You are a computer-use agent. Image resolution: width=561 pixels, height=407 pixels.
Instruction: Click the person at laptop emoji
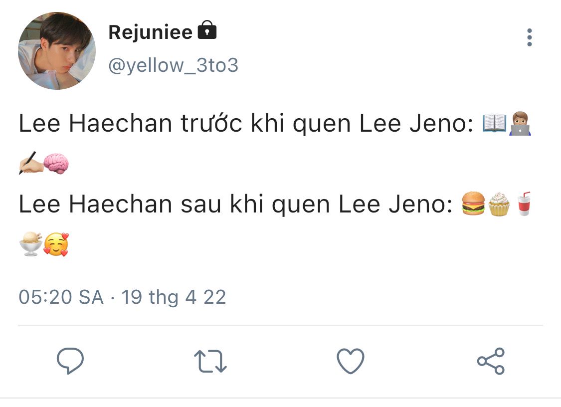pyautogui.click(x=520, y=124)
